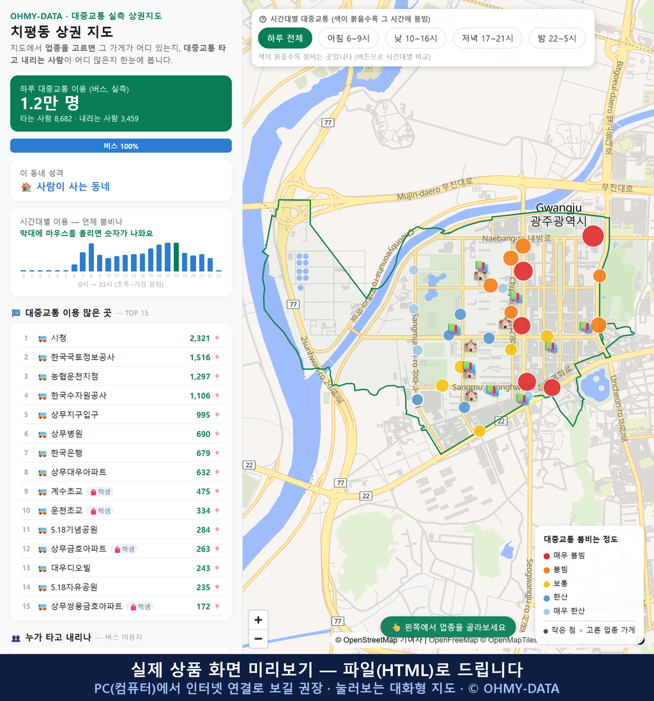Select the 5.18기념공원 stop name
The height and width of the screenshot is (701, 654).
click(74, 530)
